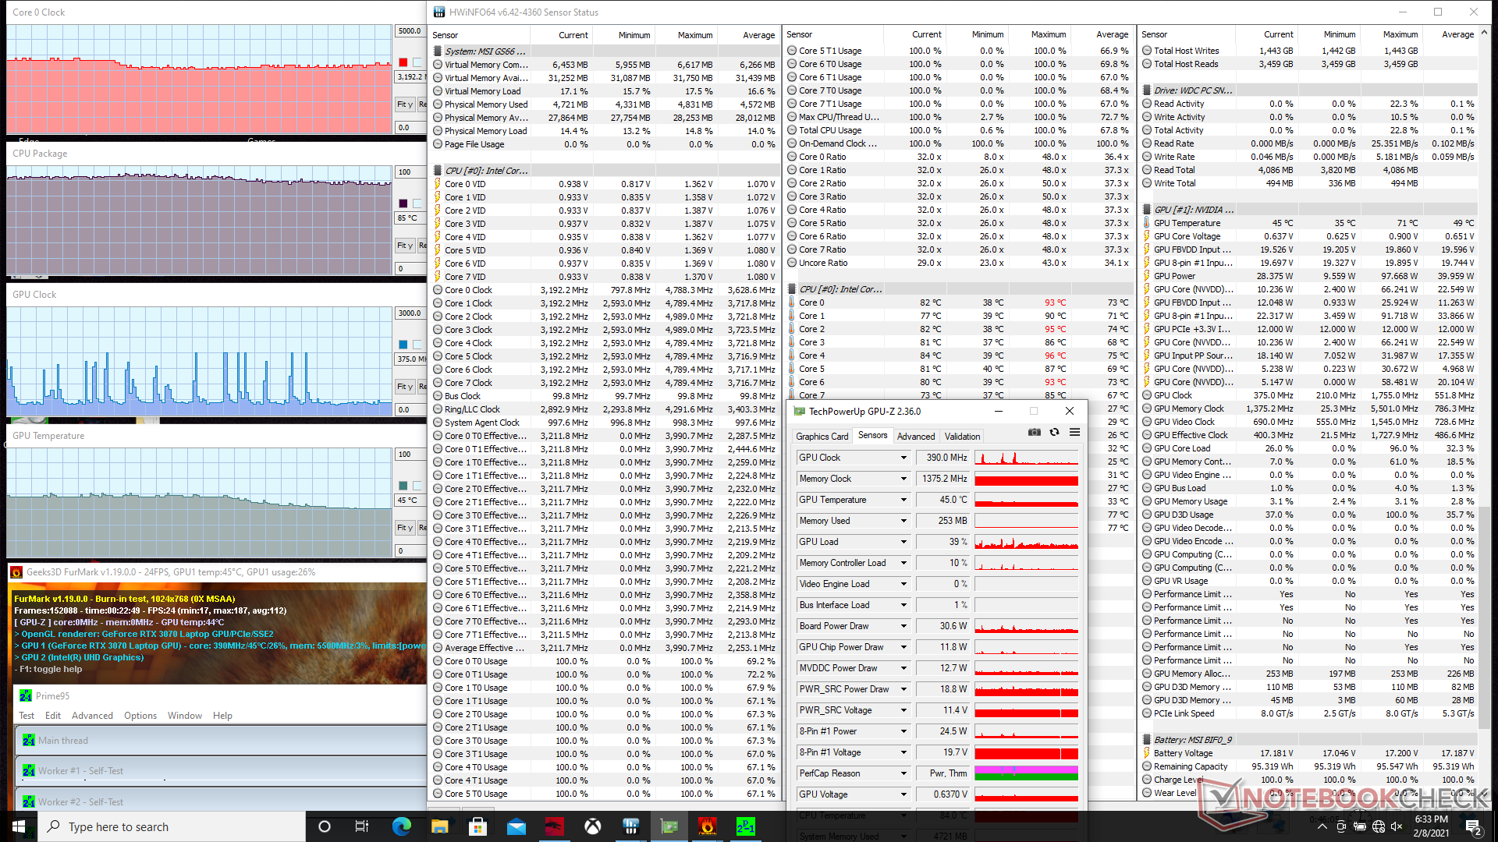Expand the PerfCap Reason dropdown

point(903,773)
